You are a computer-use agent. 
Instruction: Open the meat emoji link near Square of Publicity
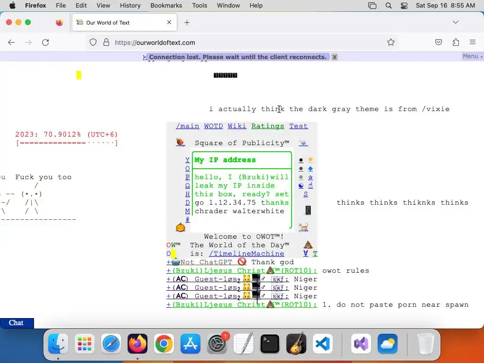pos(180,142)
